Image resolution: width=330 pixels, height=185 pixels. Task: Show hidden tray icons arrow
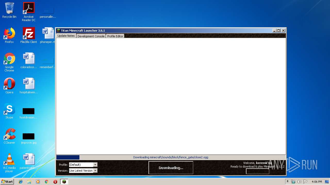pos(287,182)
